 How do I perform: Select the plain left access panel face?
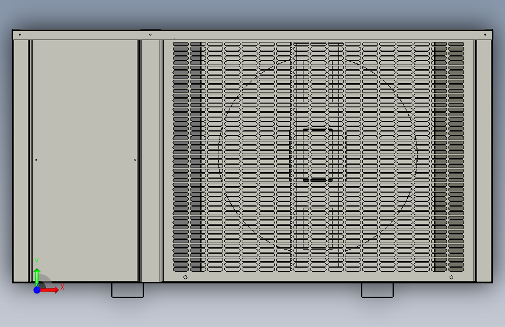click(84, 161)
